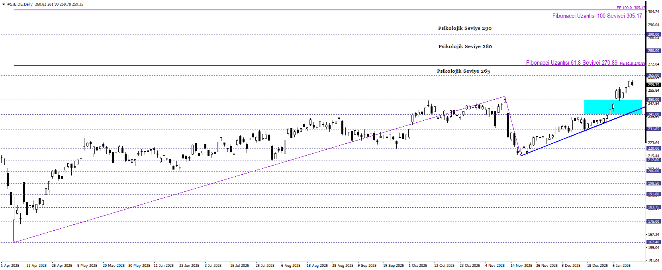
Task: Click the 162.40 price level tag
Action: (654, 242)
